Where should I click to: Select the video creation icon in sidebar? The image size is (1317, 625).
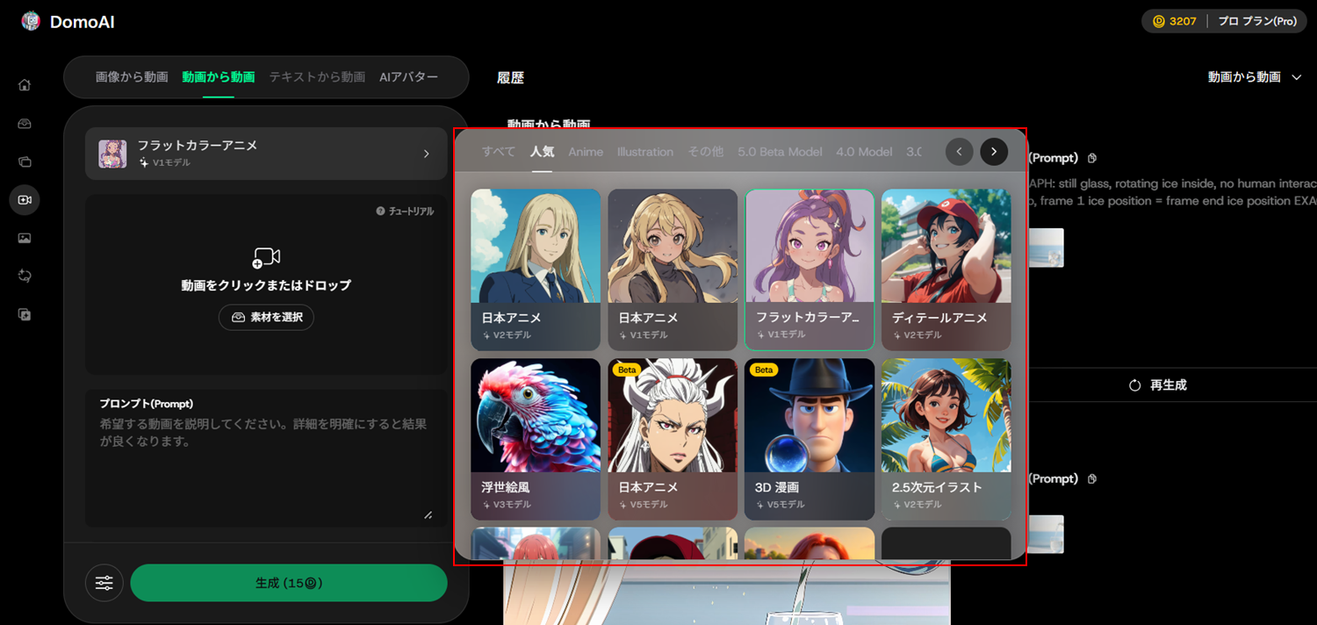[25, 200]
